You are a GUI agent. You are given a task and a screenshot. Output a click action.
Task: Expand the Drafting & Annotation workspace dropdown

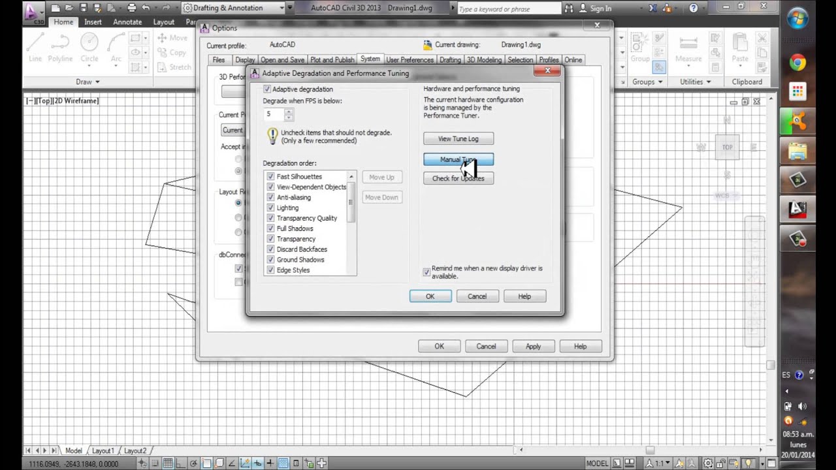pyautogui.click(x=281, y=8)
